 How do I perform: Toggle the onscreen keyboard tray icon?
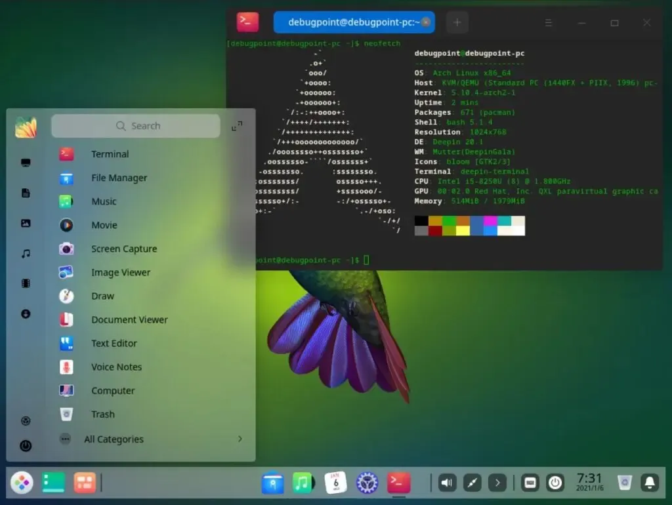coord(530,483)
